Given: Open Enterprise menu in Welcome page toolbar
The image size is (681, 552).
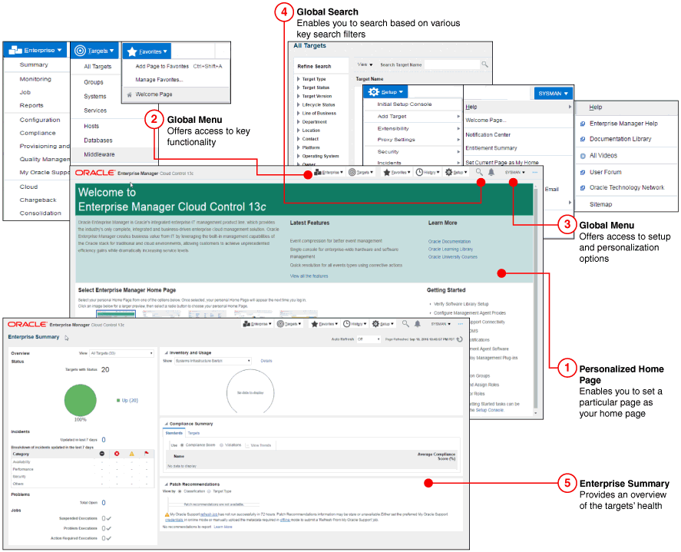Looking at the screenshot, I should [329, 173].
